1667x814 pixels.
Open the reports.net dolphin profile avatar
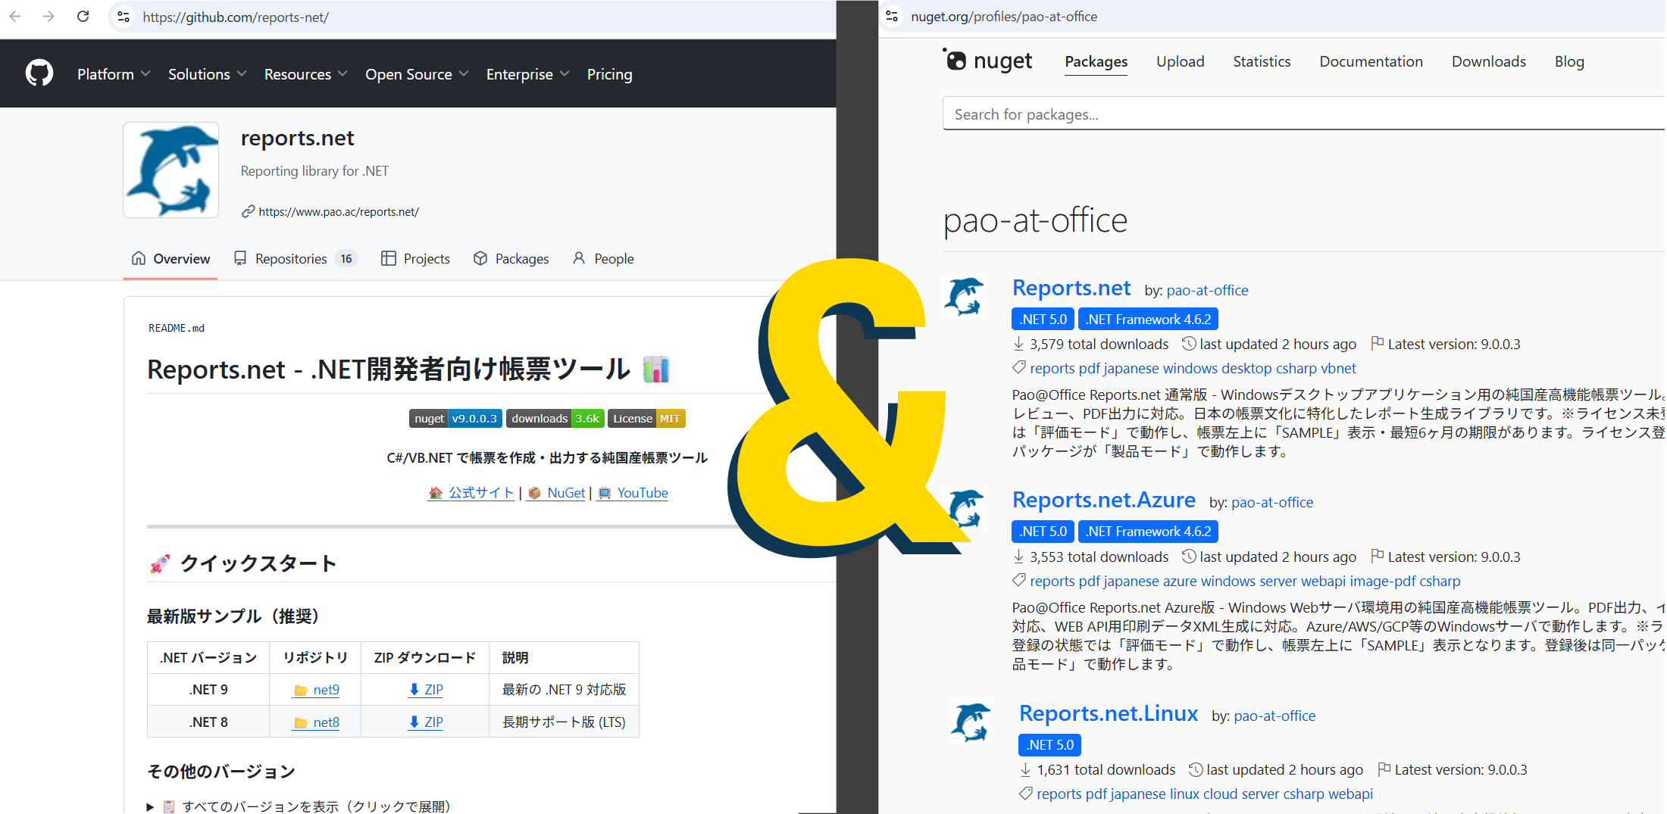click(x=170, y=169)
